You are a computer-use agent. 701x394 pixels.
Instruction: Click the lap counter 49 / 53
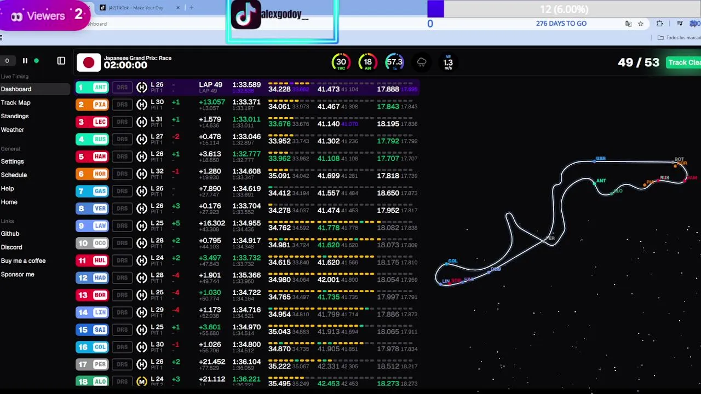coord(639,62)
